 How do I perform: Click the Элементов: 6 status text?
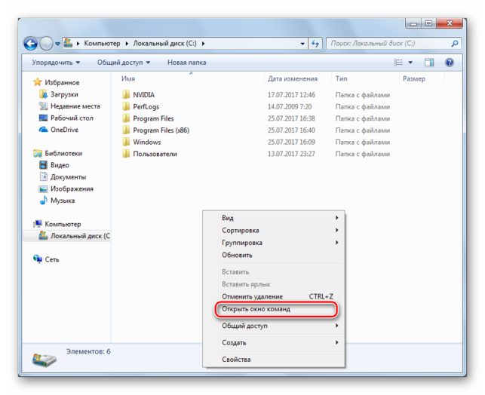pyautogui.click(x=88, y=352)
